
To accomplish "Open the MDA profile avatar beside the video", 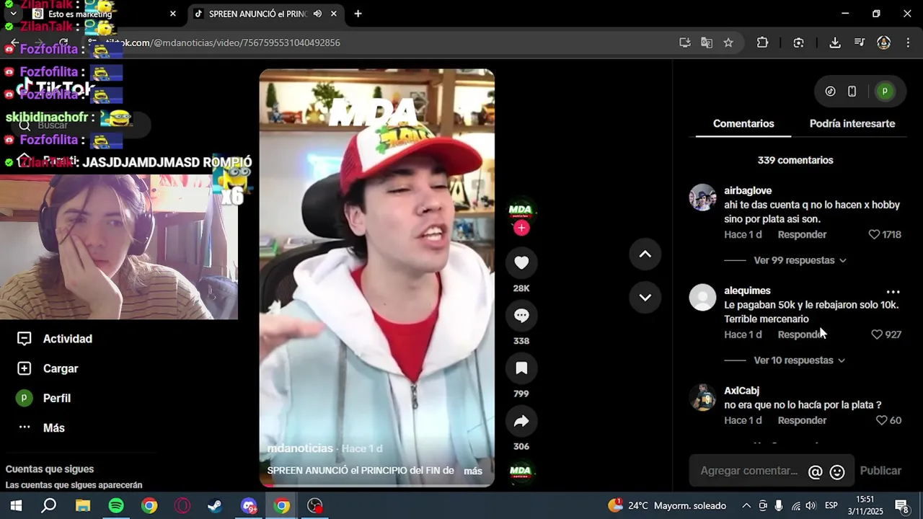I will (521, 210).
